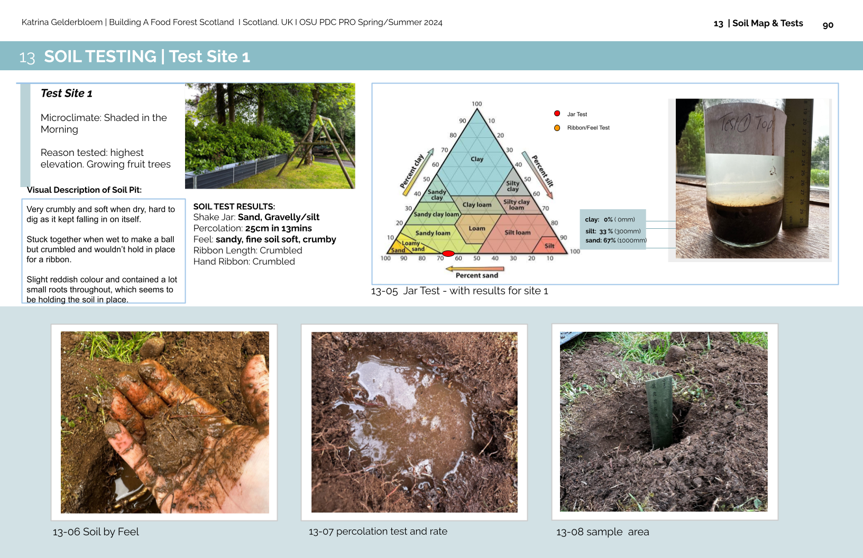Click the page number 90
863x558 pixels.
pos(828,24)
